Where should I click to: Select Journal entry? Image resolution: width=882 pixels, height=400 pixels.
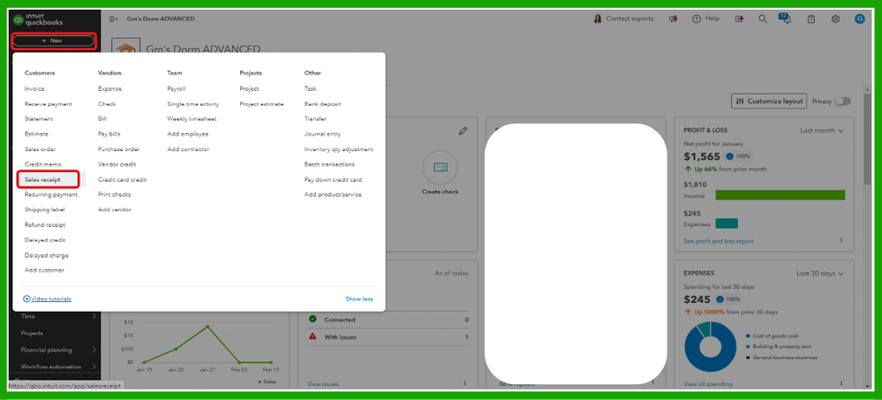(x=322, y=134)
